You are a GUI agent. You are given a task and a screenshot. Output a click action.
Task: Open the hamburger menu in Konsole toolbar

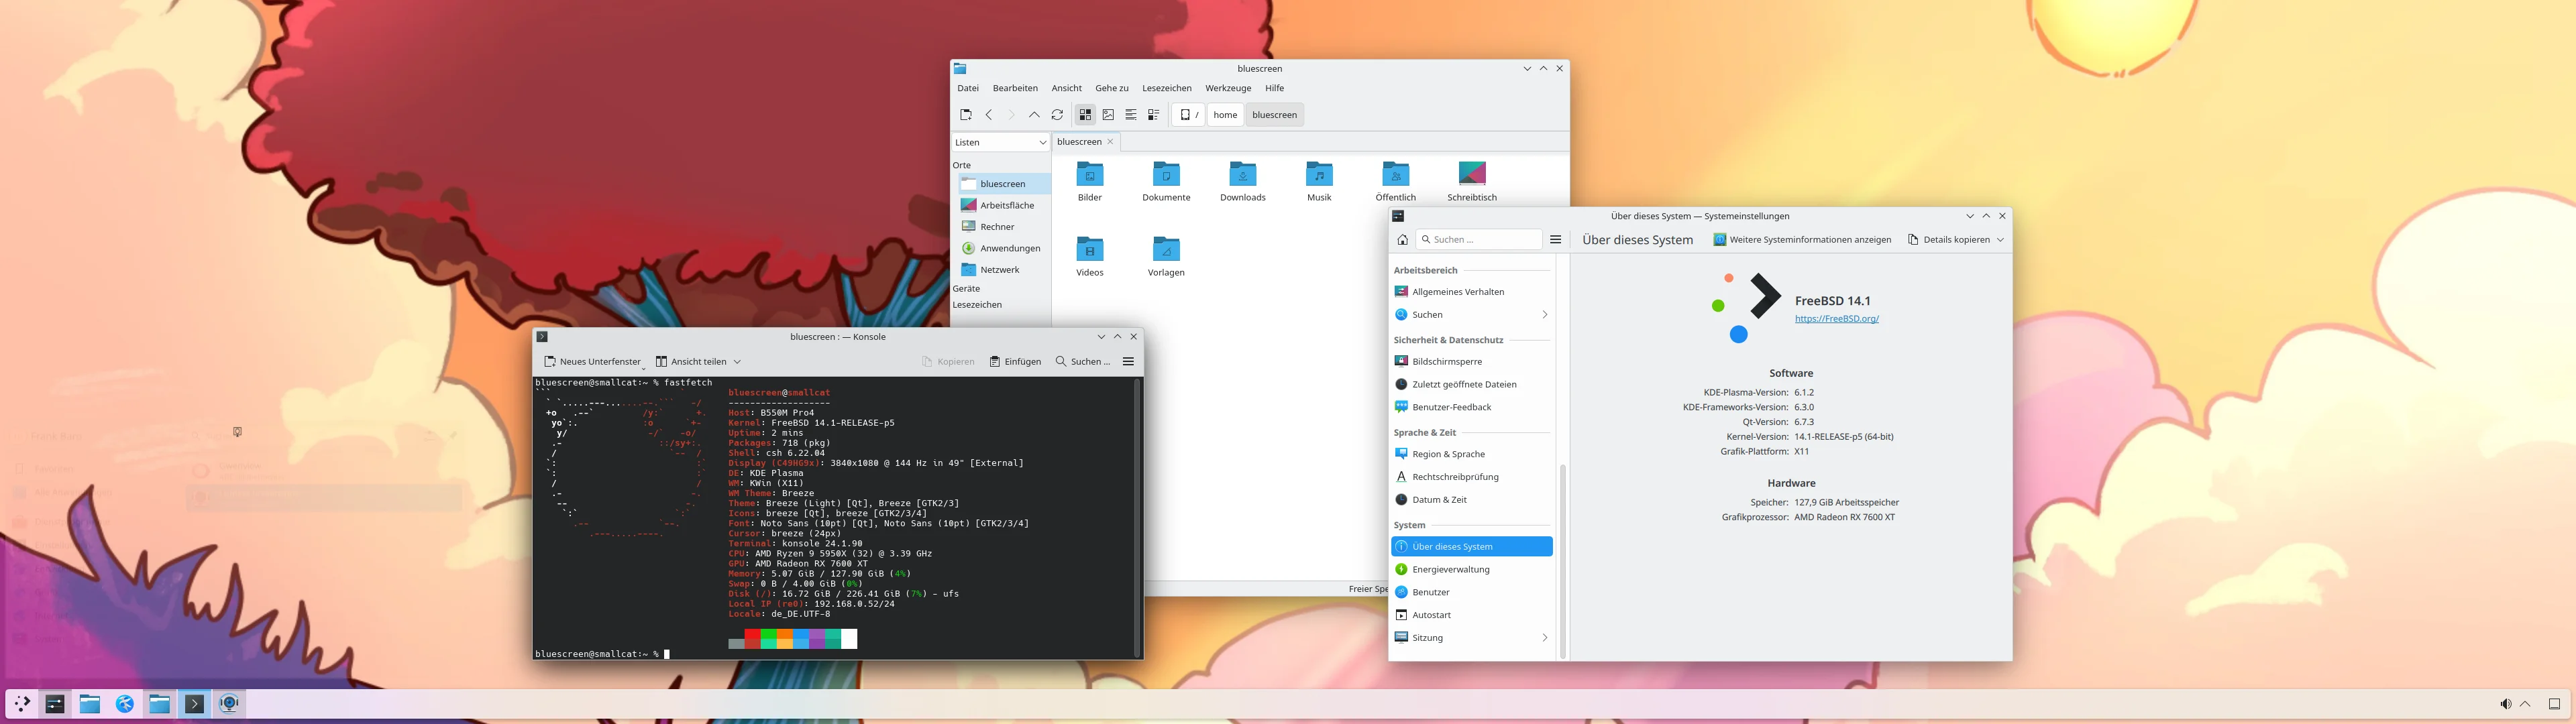(x=1128, y=362)
